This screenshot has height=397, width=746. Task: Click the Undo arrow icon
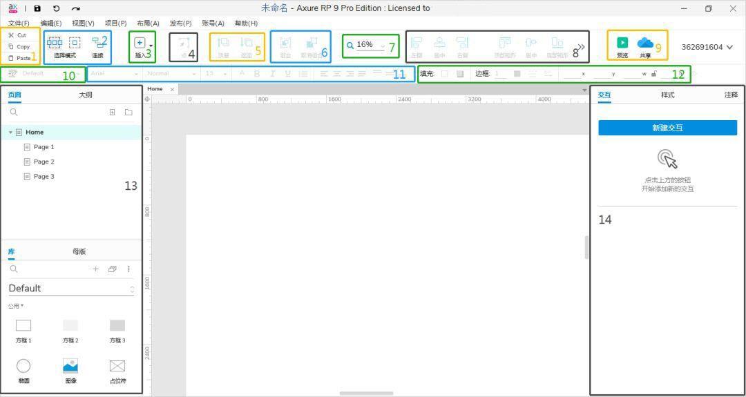(57, 8)
